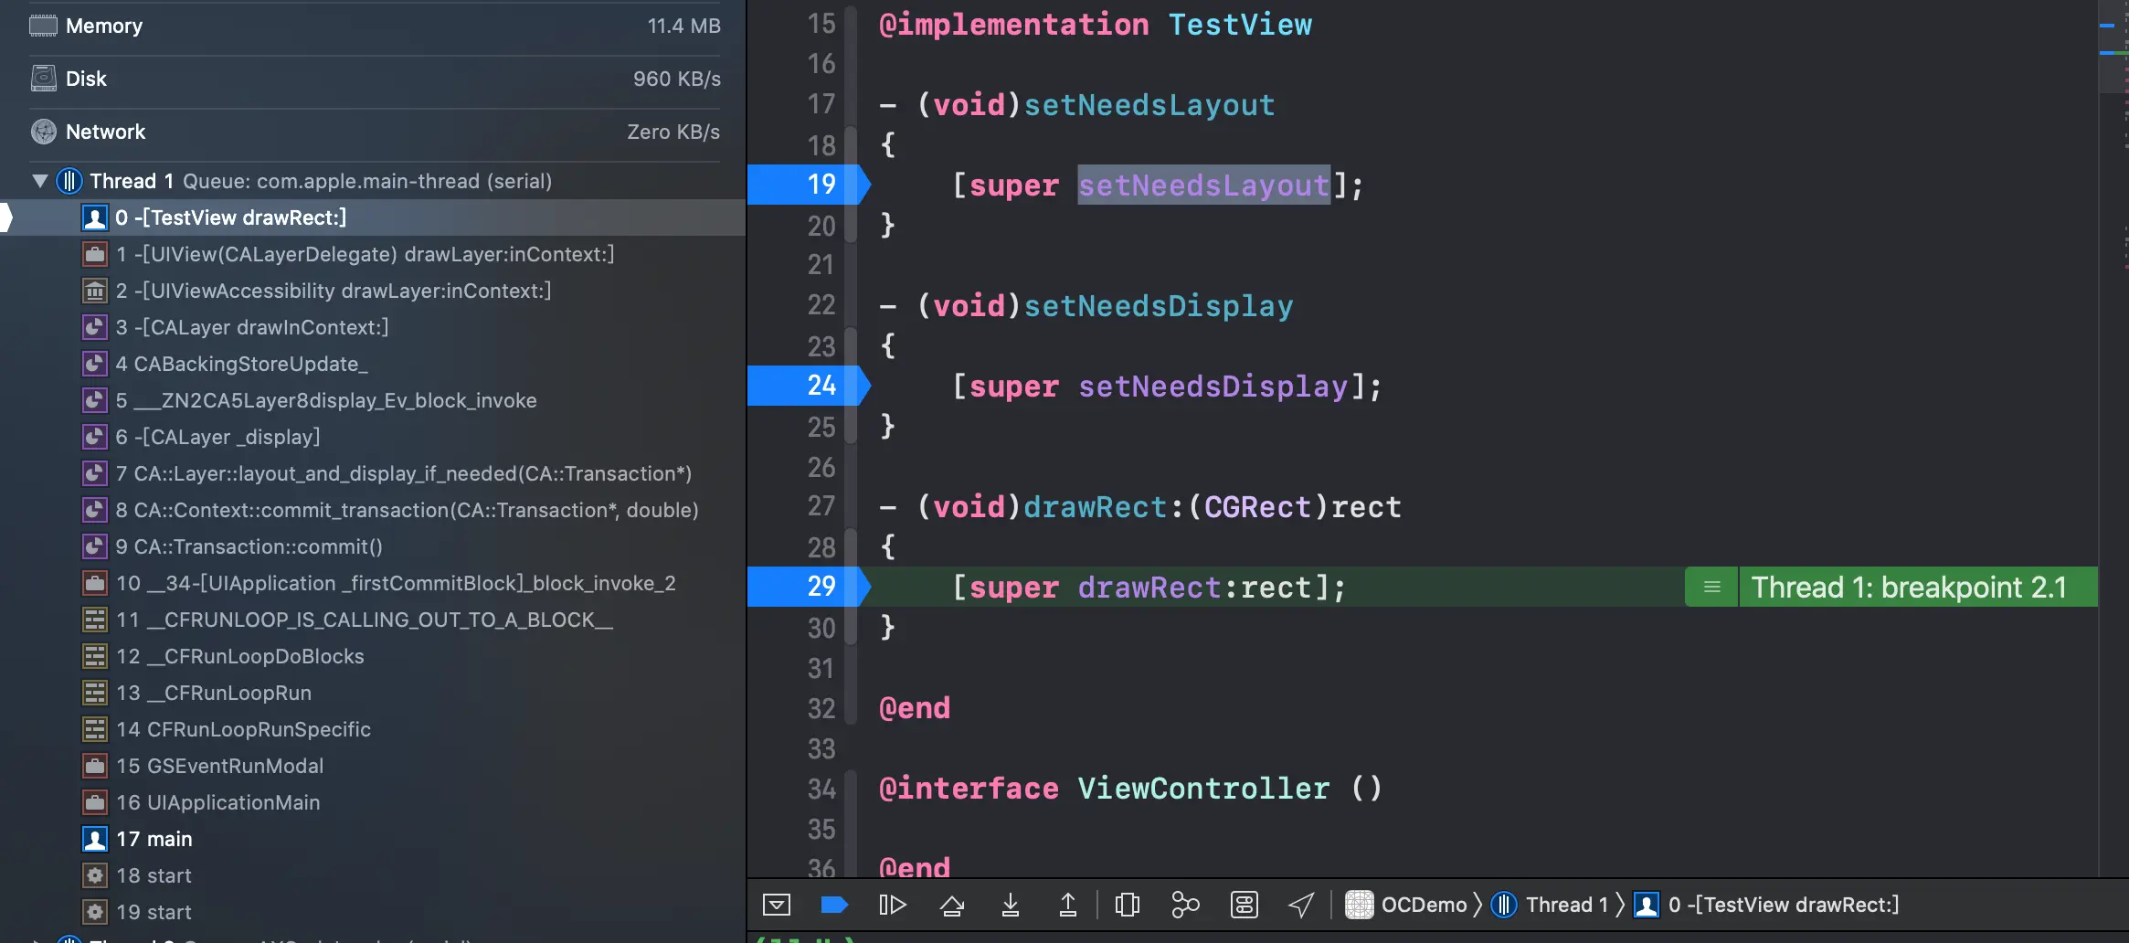Viewport: 2129px width, 943px height.
Task: Click the Disk drive icon
Action: tap(43, 79)
